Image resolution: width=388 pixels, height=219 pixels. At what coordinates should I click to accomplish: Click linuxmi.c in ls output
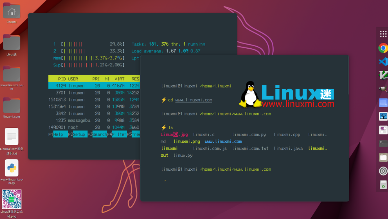tap(204, 135)
